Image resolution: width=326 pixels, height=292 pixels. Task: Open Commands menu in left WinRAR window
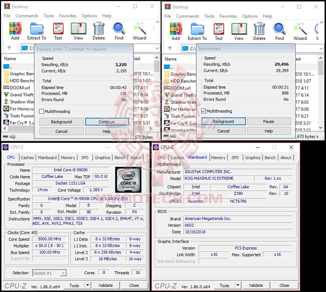pyautogui.click(x=27, y=16)
